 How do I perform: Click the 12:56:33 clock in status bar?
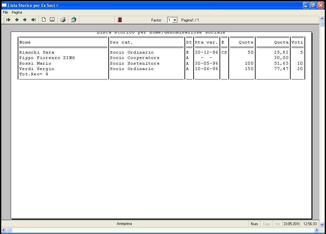[310, 224]
